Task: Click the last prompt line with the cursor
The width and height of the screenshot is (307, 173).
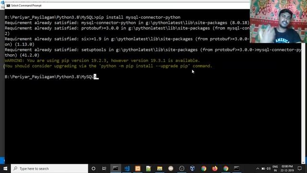Action: tap(52, 77)
